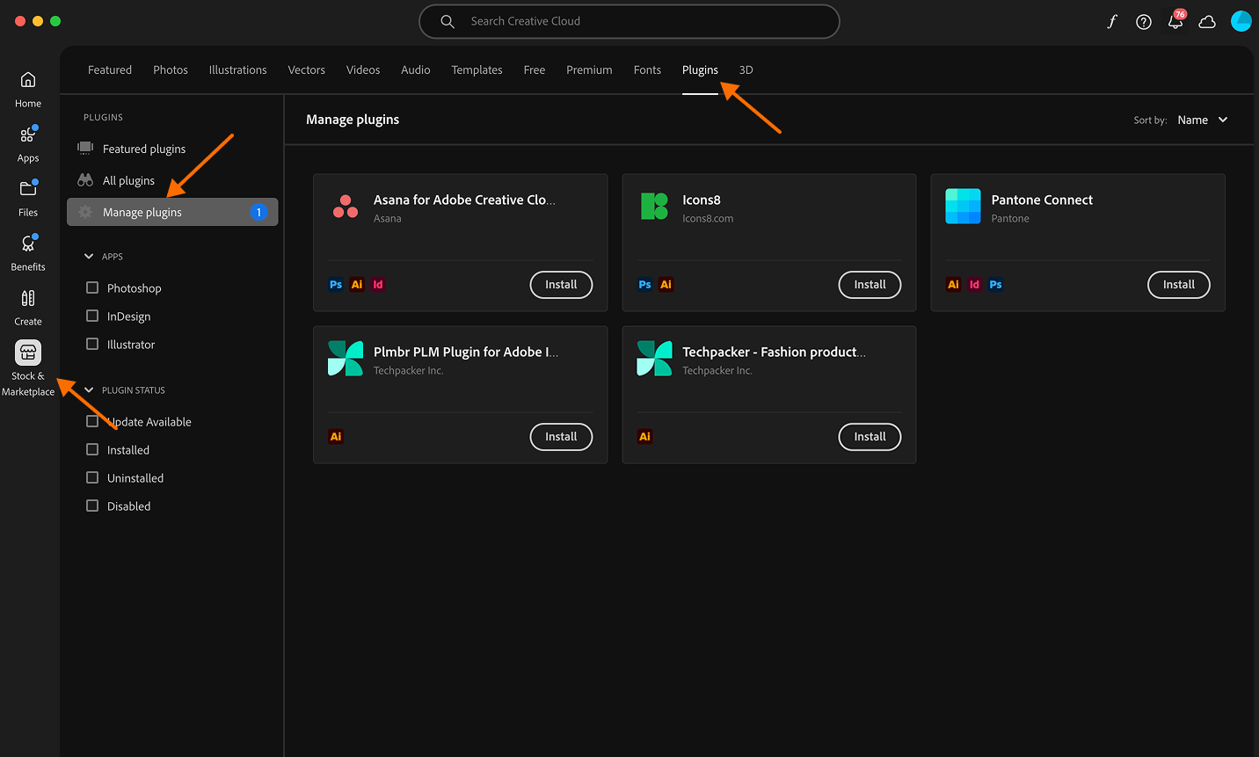1259x757 pixels.
Task: Install the Pantone Connect plugin
Action: (1178, 284)
